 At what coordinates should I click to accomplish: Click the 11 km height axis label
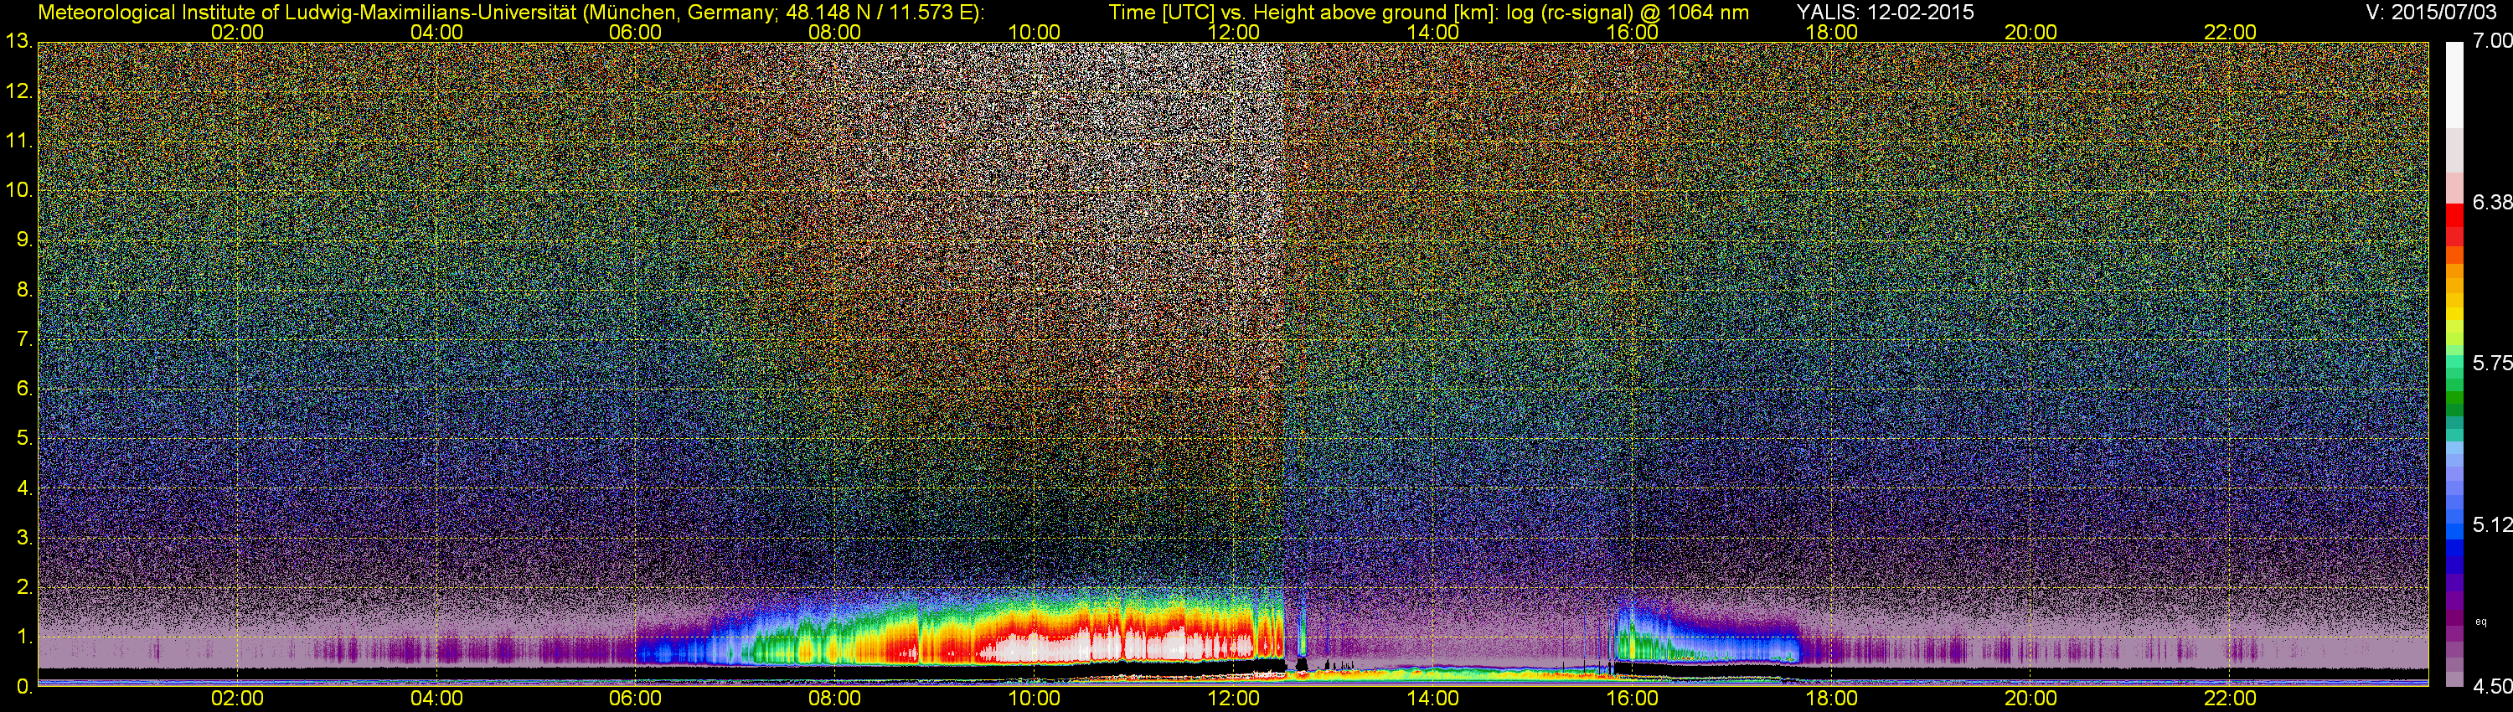coord(18,141)
